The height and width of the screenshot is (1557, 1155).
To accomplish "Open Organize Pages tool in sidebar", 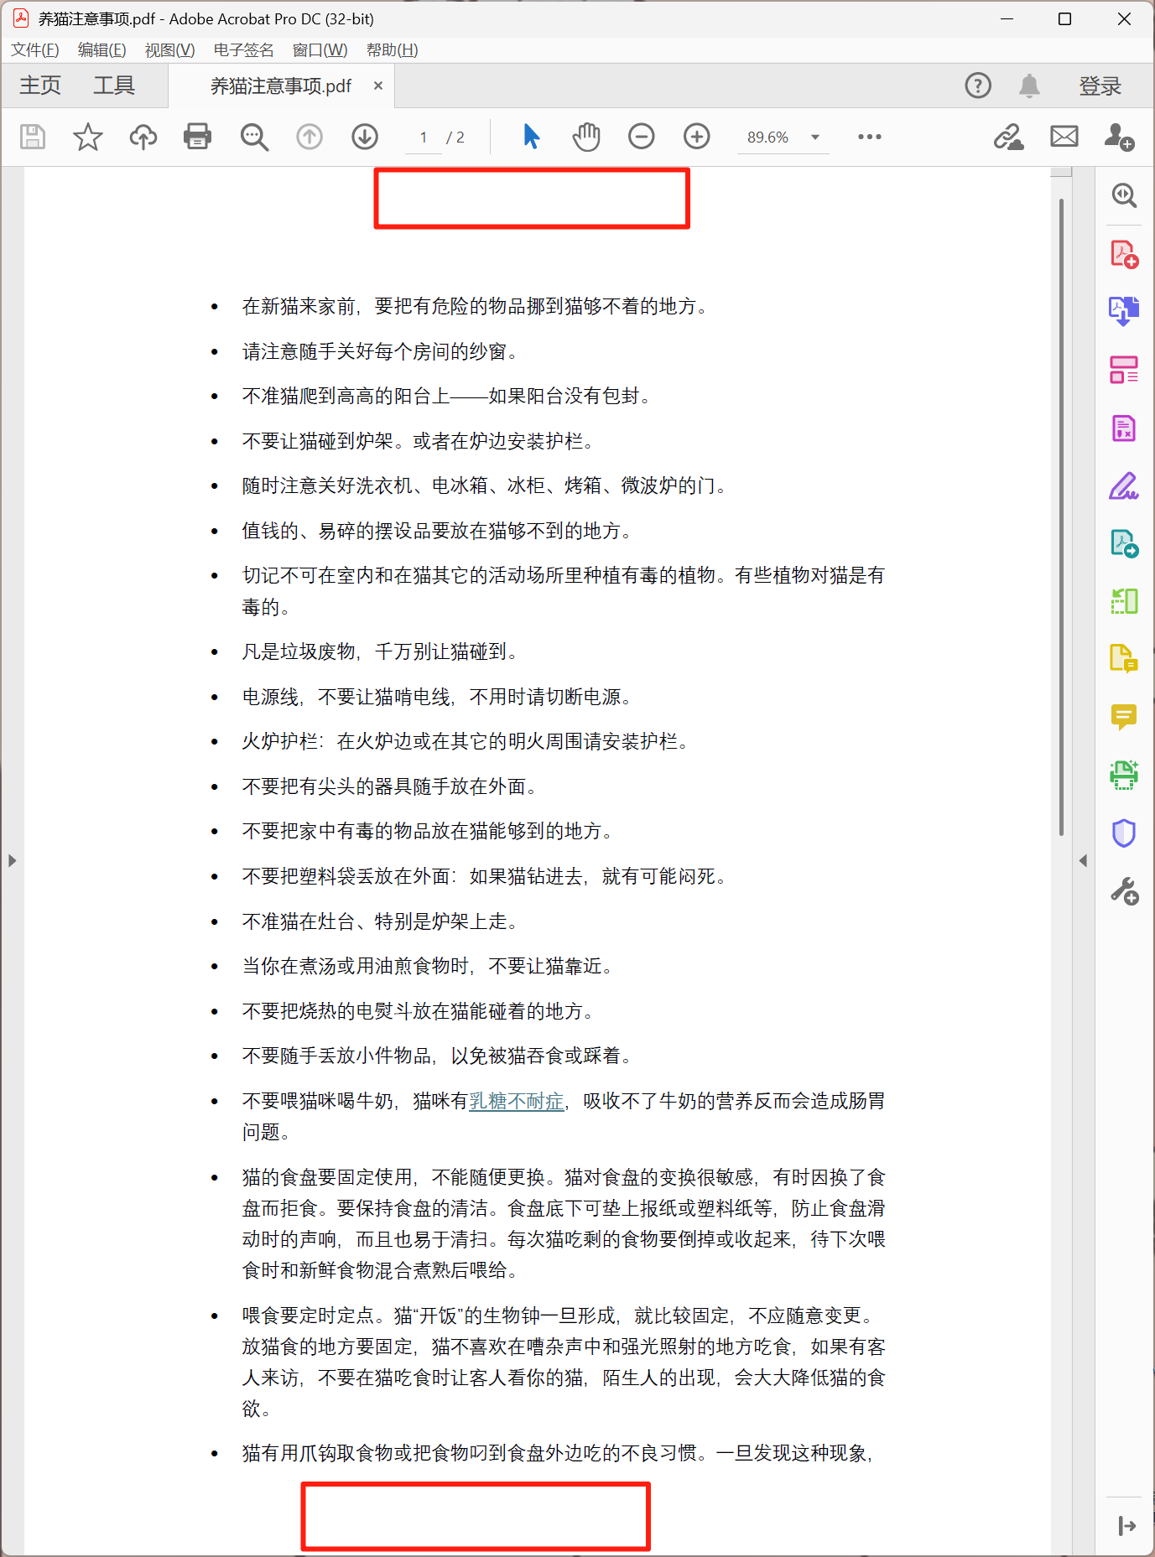I will [x=1124, y=370].
